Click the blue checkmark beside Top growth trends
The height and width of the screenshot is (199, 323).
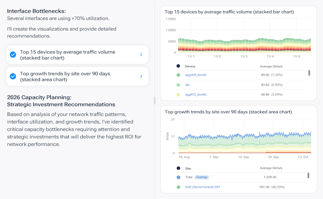pyautogui.click(x=13, y=76)
